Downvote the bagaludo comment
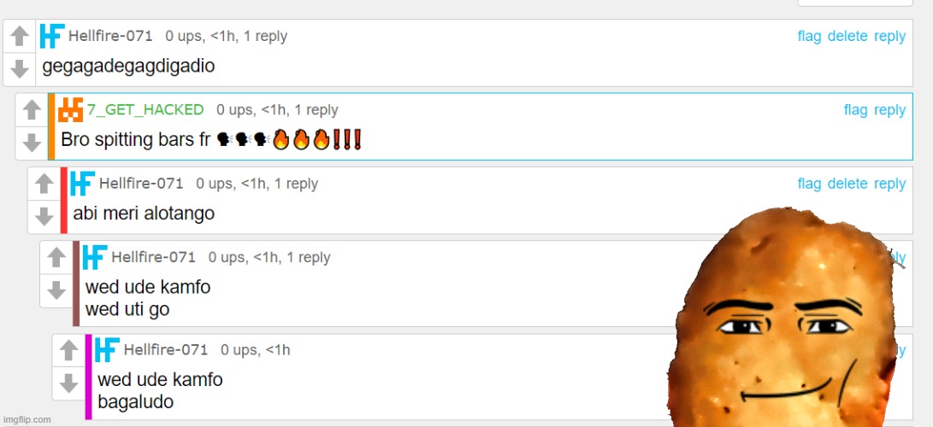 tap(69, 383)
